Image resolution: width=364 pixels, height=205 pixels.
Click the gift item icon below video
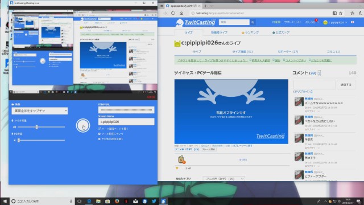(x=181, y=159)
